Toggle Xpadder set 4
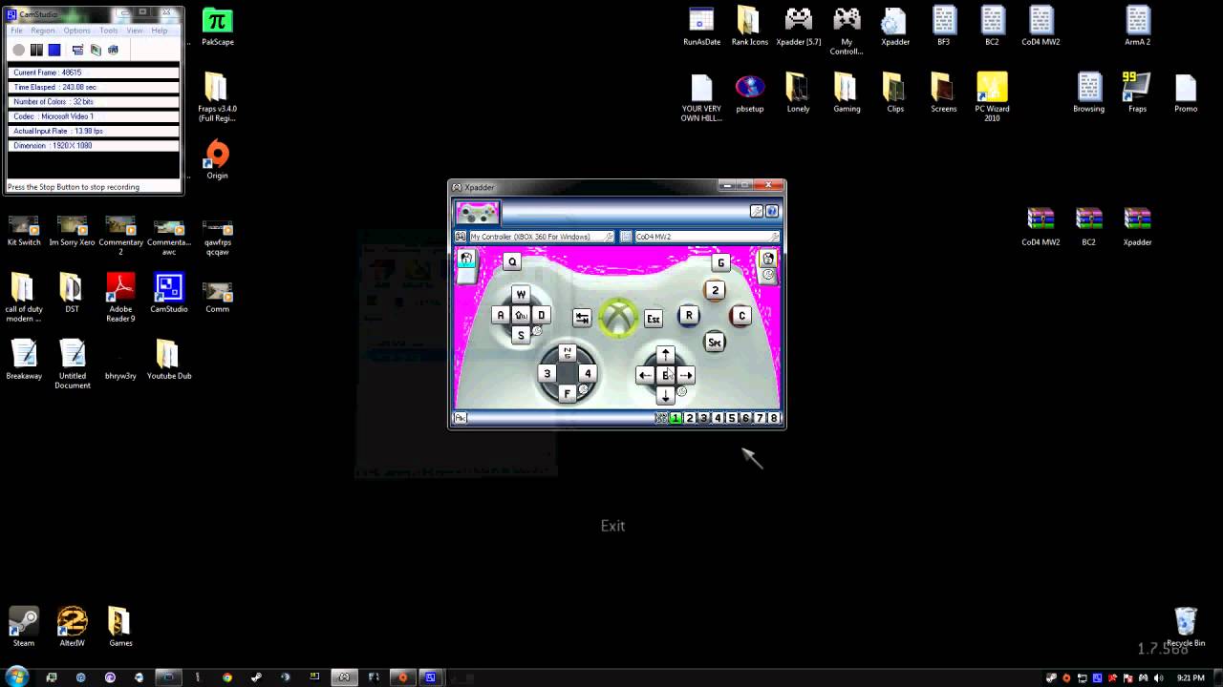The image size is (1223, 687). point(718,418)
